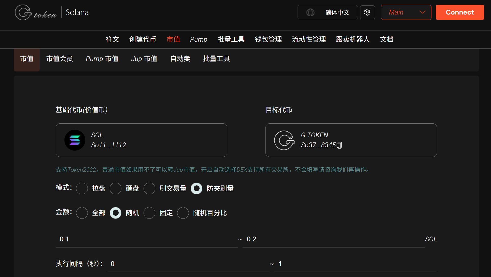
Task: Switch to the Pump 市值 tab
Action: (x=102, y=59)
